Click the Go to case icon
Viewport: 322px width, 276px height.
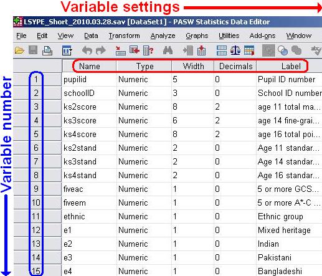(x=121, y=50)
